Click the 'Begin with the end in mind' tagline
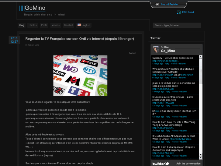This screenshot has width=221, height=166. (44, 15)
